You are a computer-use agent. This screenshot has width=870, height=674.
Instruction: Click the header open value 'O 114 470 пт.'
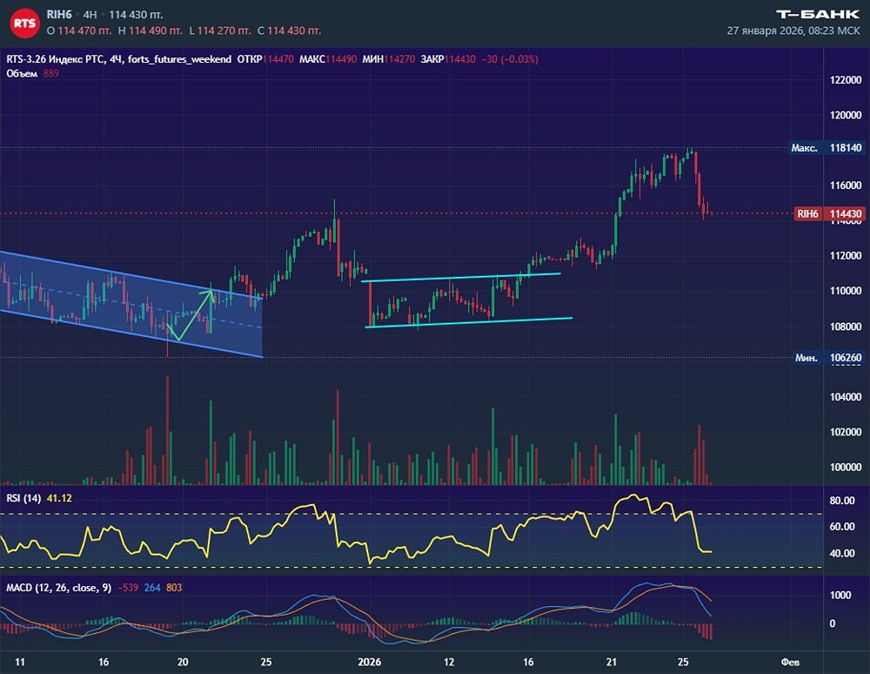click(79, 30)
